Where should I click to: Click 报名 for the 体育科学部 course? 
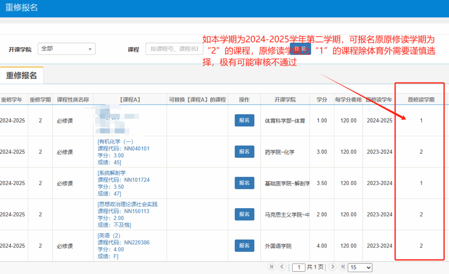[244, 120]
